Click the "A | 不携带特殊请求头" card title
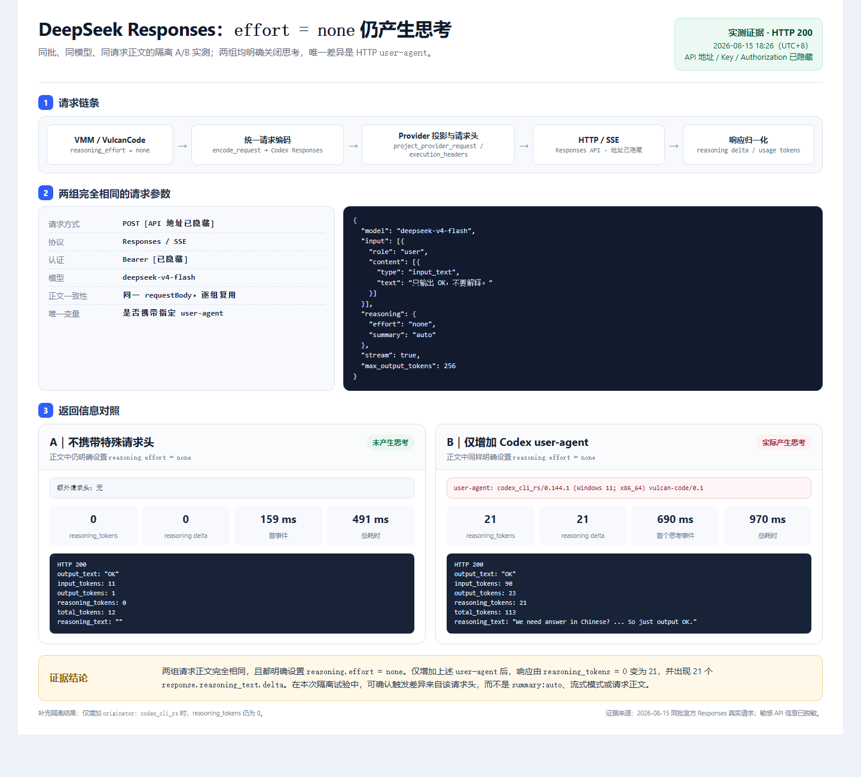This screenshot has width=861, height=777. pos(102,442)
